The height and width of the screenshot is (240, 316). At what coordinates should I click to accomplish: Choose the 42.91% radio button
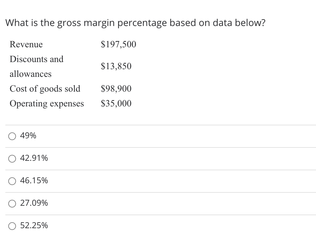point(12,159)
